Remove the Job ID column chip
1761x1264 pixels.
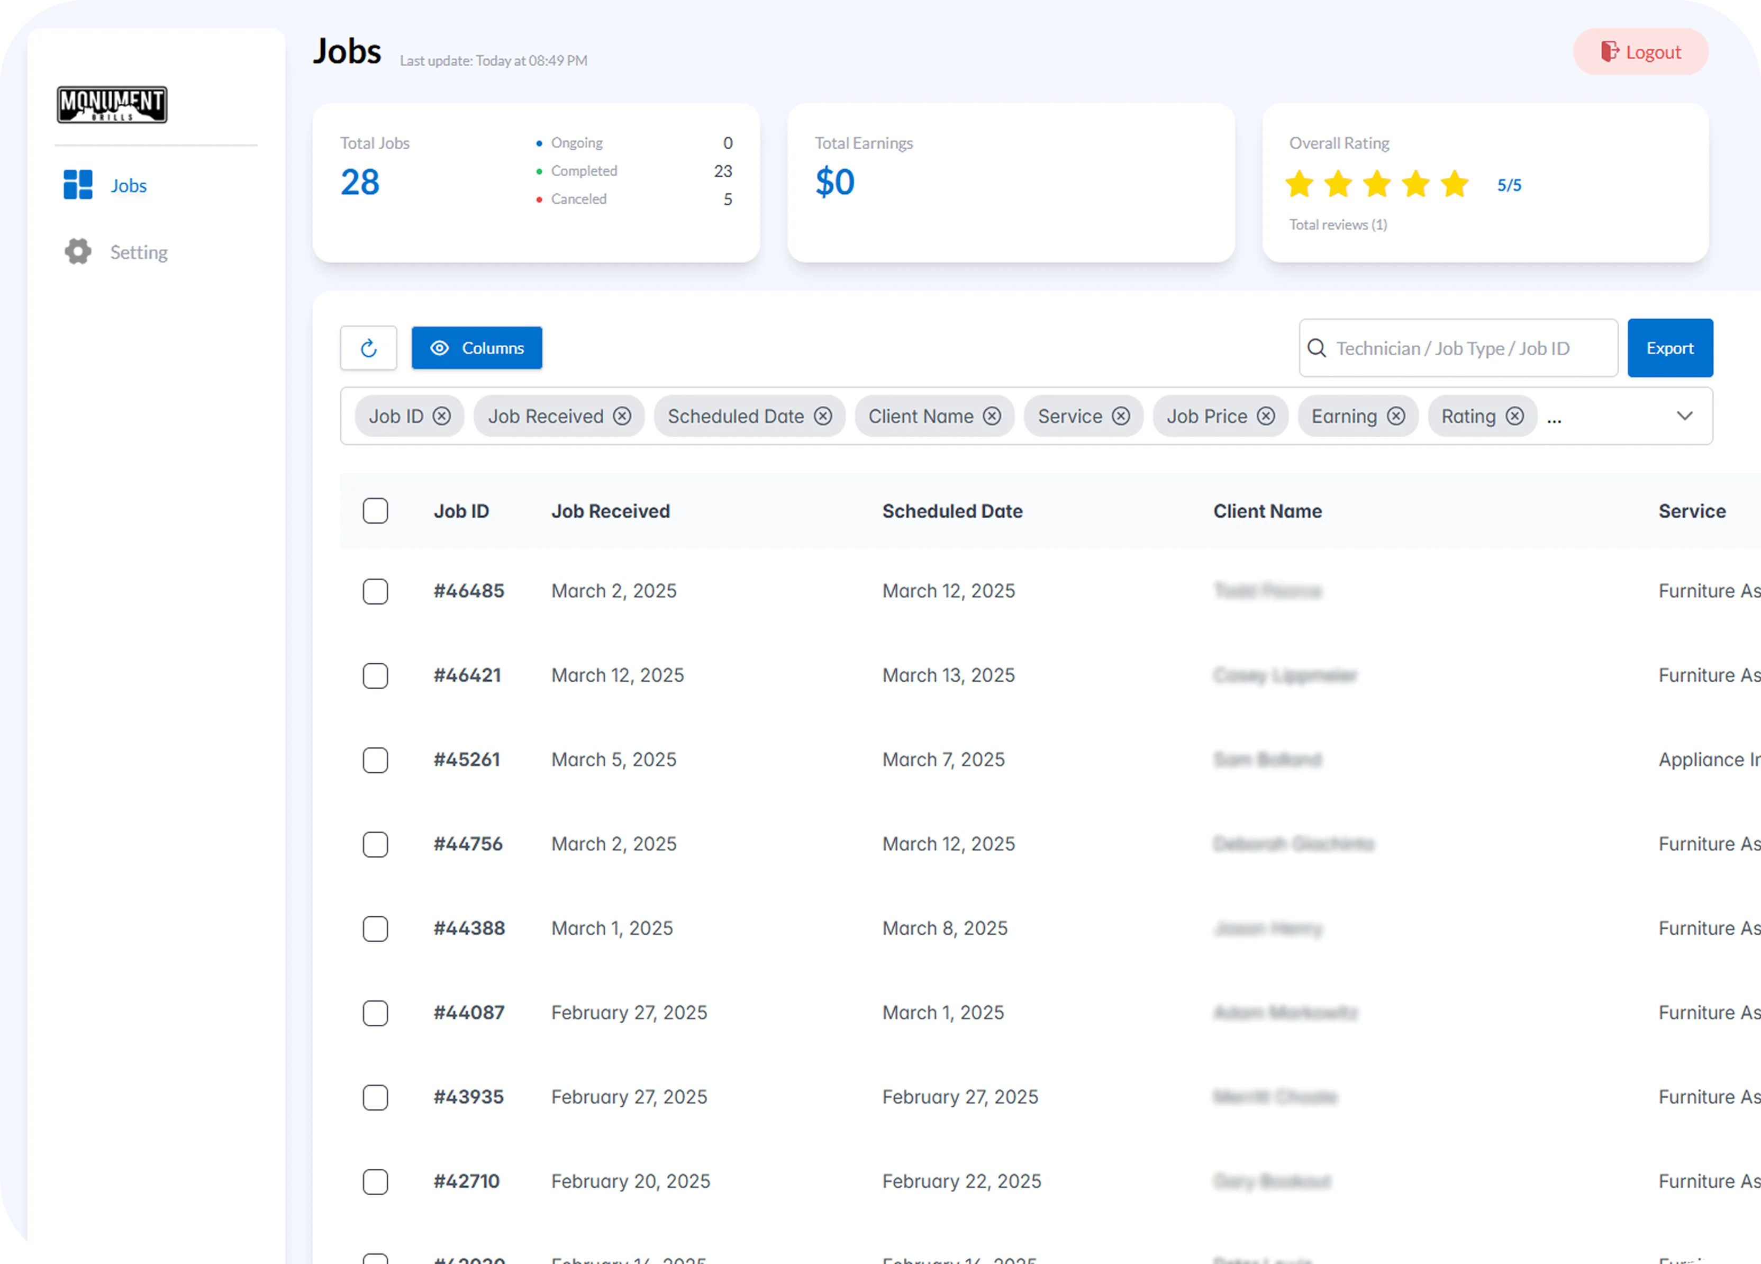click(442, 417)
